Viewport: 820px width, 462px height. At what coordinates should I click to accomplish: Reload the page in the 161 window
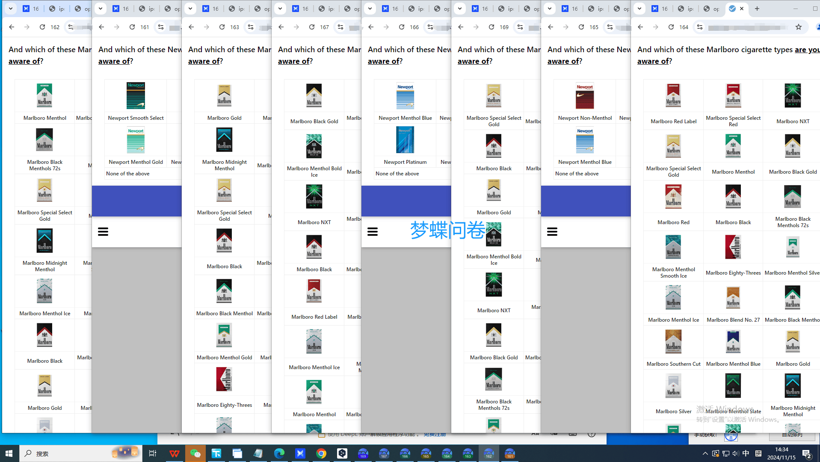132,27
